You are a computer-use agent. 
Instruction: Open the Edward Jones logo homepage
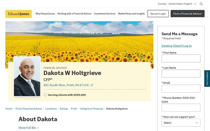pyautogui.click(x=18, y=14)
